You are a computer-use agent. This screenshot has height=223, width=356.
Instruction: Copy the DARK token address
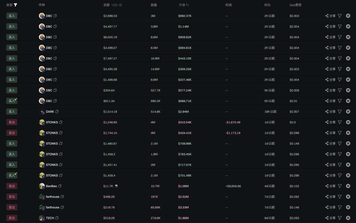click(x=57, y=112)
